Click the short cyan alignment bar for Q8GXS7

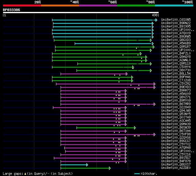(74, 165)
